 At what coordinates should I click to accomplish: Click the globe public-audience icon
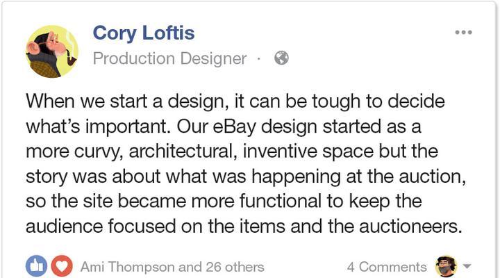281,58
